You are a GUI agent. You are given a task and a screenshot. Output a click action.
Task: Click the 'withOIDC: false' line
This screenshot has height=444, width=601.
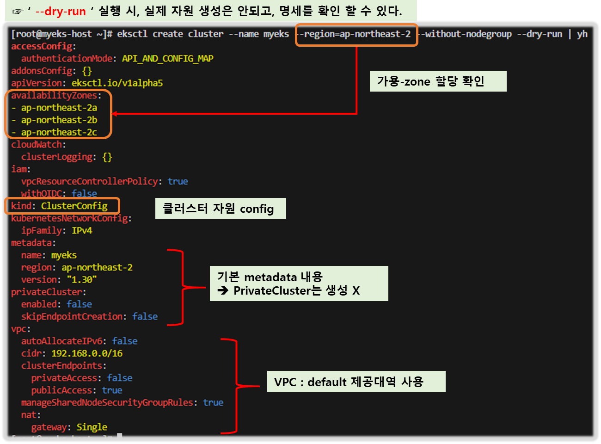pos(59,193)
